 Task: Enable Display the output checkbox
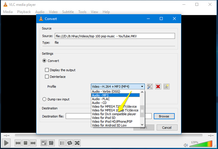click(x=47, y=70)
